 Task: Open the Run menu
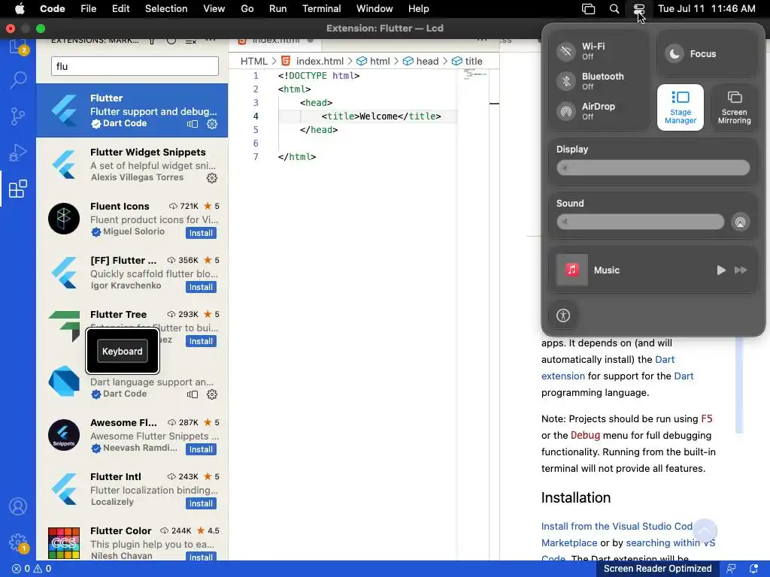point(278,9)
